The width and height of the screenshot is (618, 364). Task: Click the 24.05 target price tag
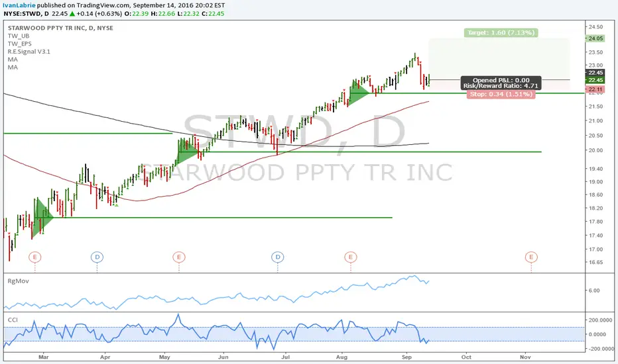click(x=595, y=38)
